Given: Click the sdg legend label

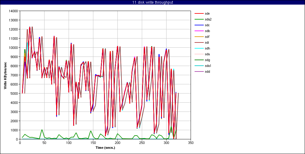Looking at the screenshot, I should (207, 60).
